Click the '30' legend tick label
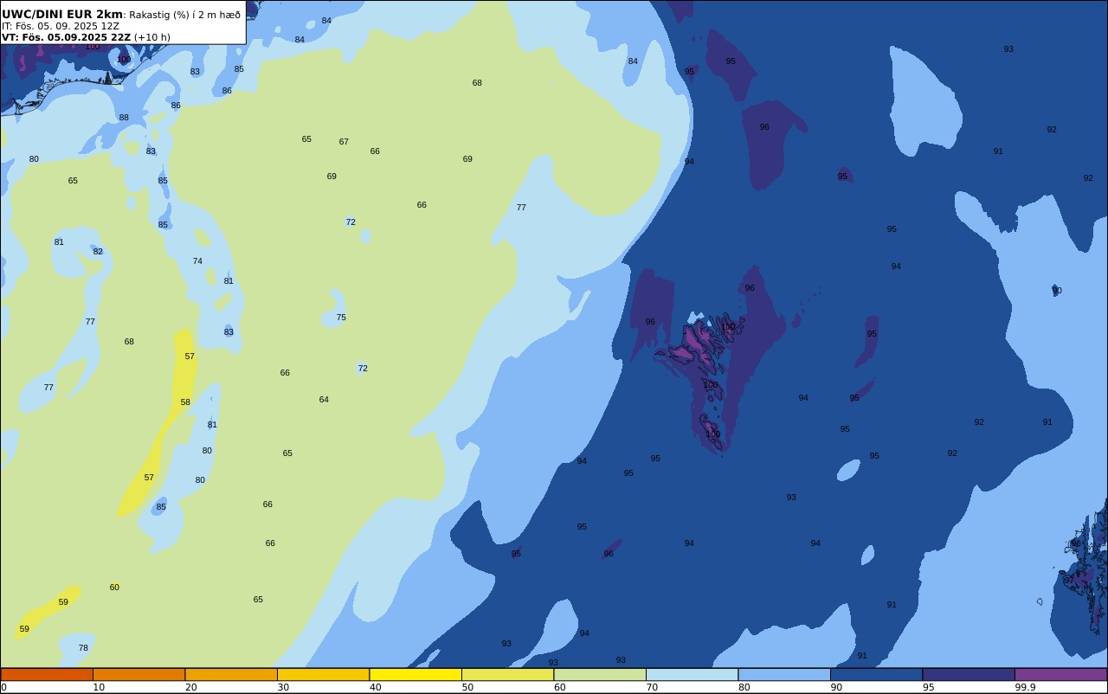This screenshot has width=1108, height=694. pyautogui.click(x=283, y=687)
